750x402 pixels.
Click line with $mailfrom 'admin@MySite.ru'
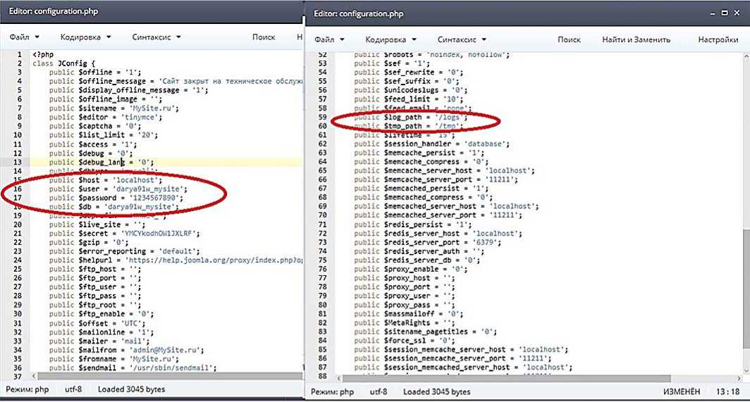click(x=126, y=351)
